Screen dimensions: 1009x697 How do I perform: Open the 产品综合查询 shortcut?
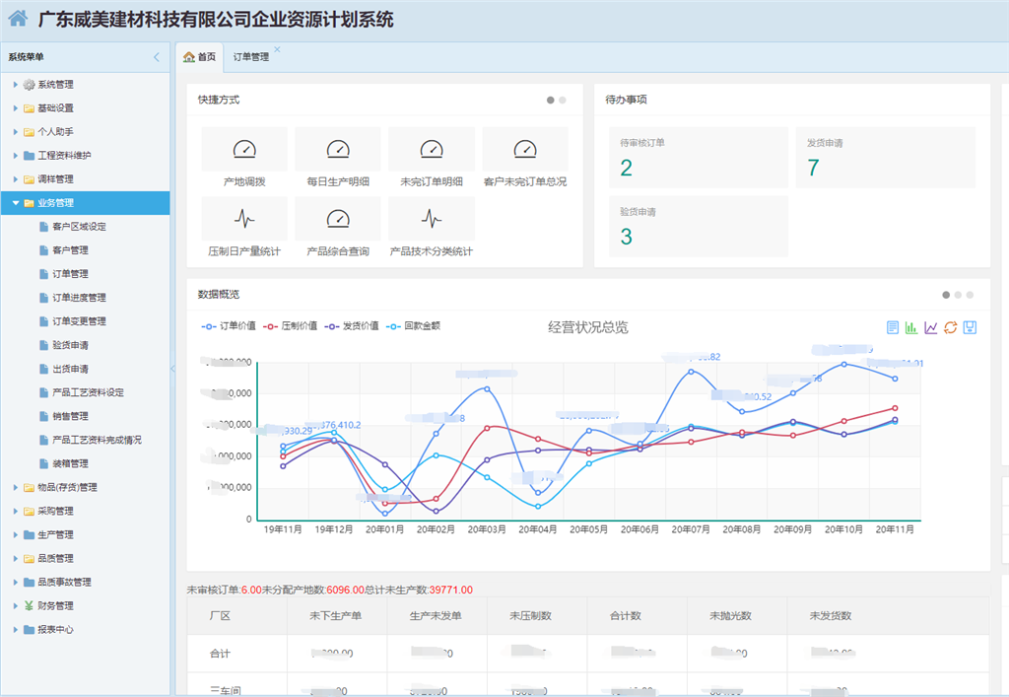coord(338,227)
